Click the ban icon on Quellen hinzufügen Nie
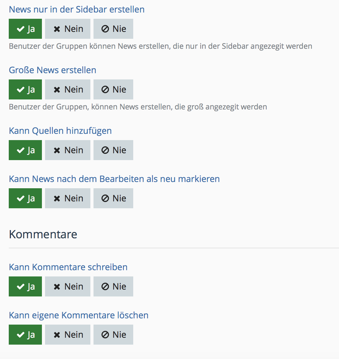Image resolution: width=339 pixels, height=359 pixels. 105,150
